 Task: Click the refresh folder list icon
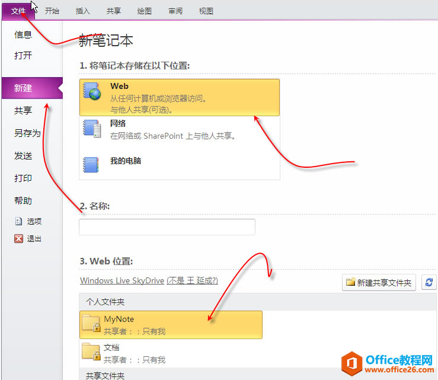coord(429,283)
